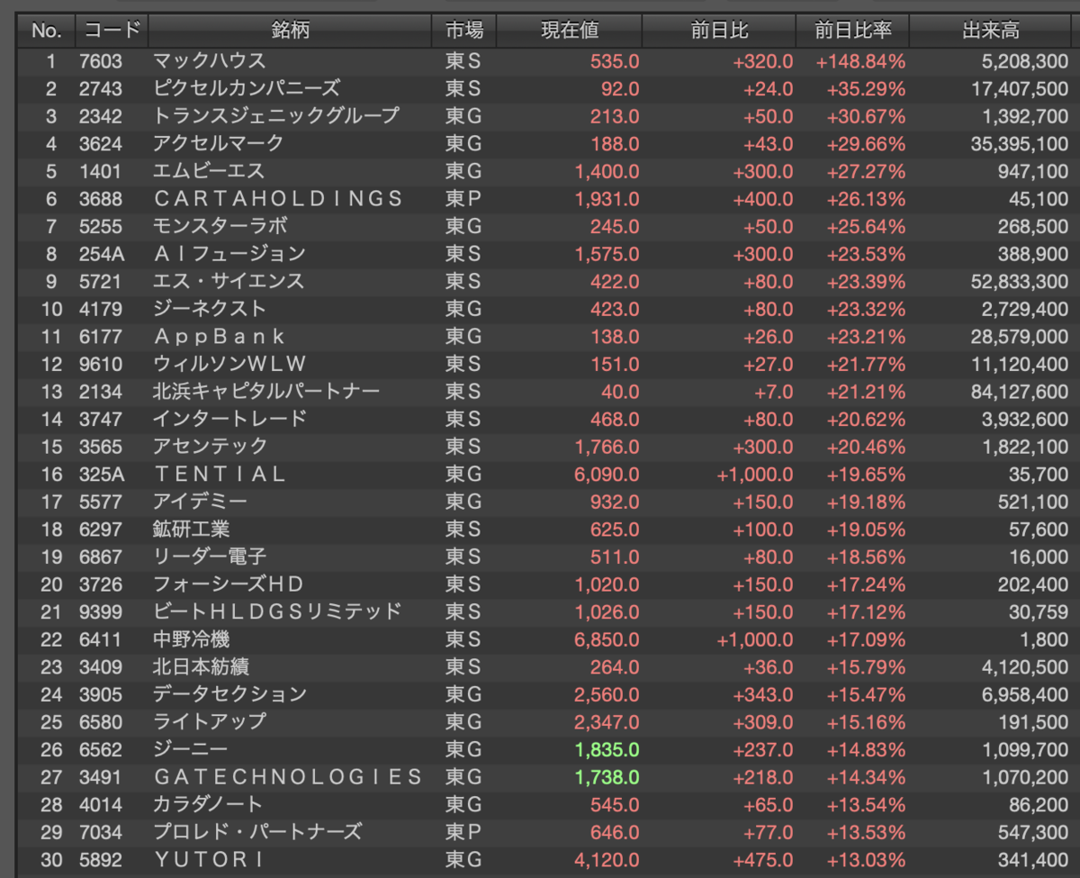Select エムビーエス in the list
The width and height of the screenshot is (1080, 878).
[x=209, y=171]
